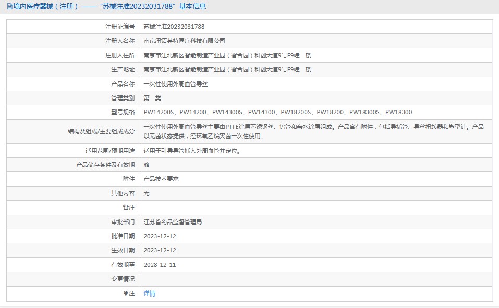Click the model list starting with PW14200S
Viewport: 499px width, 308px height.
point(277,112)
